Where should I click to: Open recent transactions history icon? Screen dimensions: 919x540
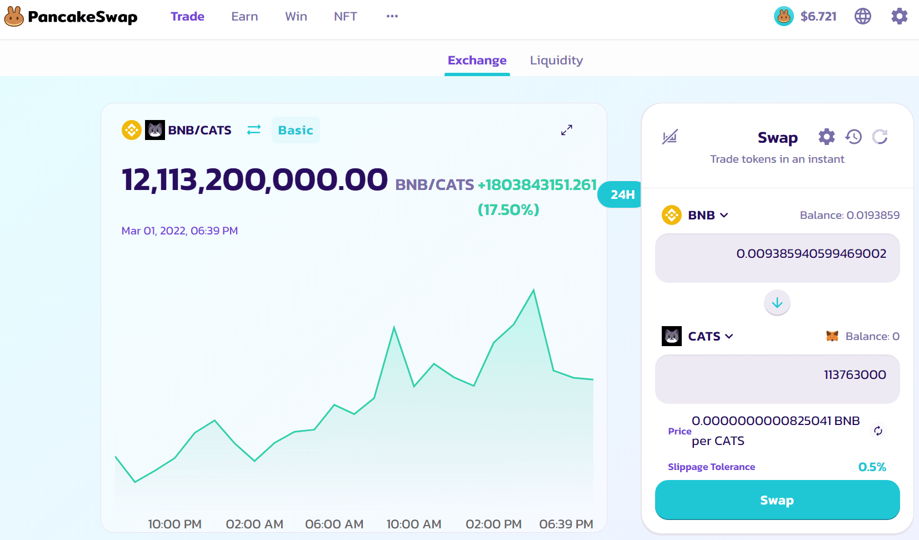click(x=853, y=137)
